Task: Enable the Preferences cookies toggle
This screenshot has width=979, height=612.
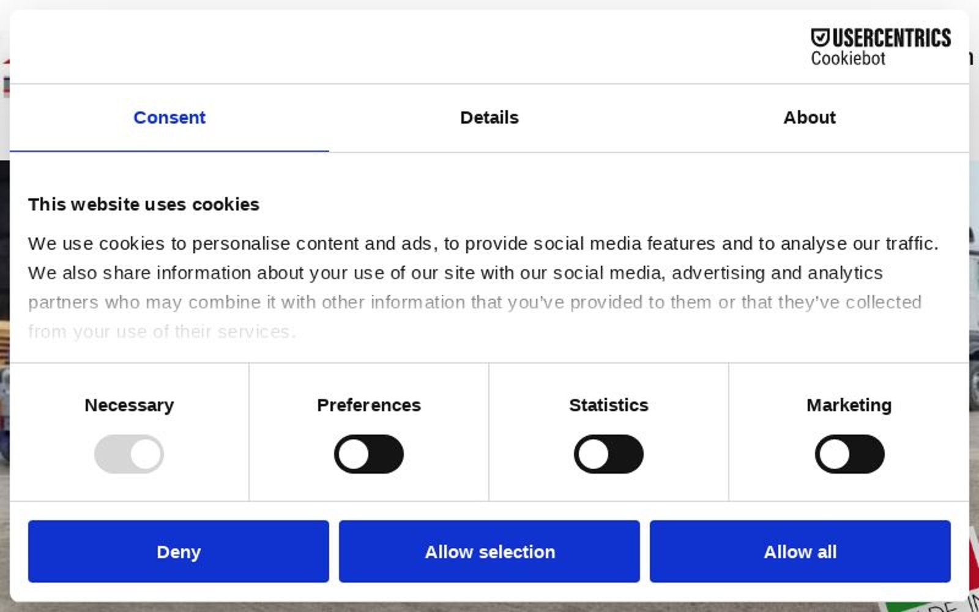Action: tap(368, 454)
